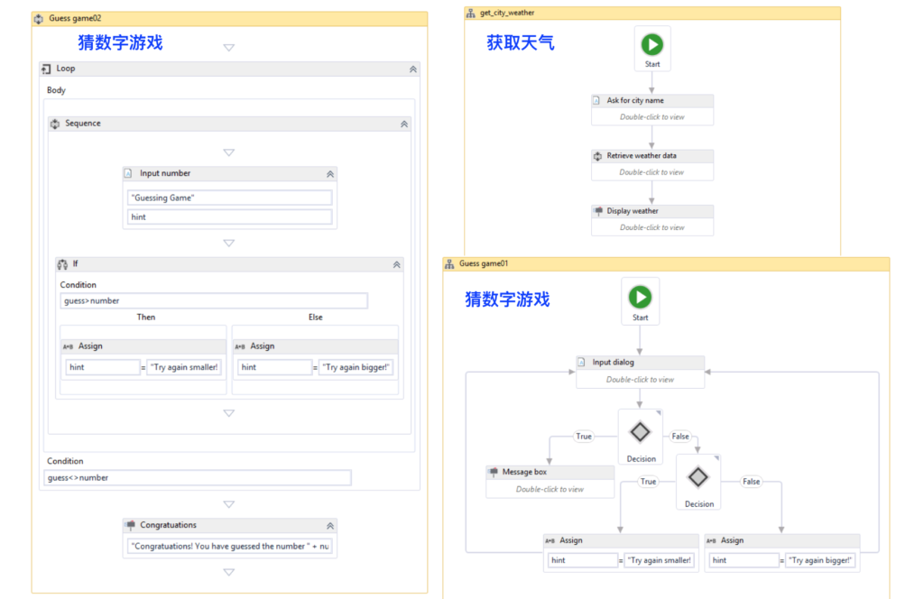Click the guess<>number condition field

click(x=196, y=477)
